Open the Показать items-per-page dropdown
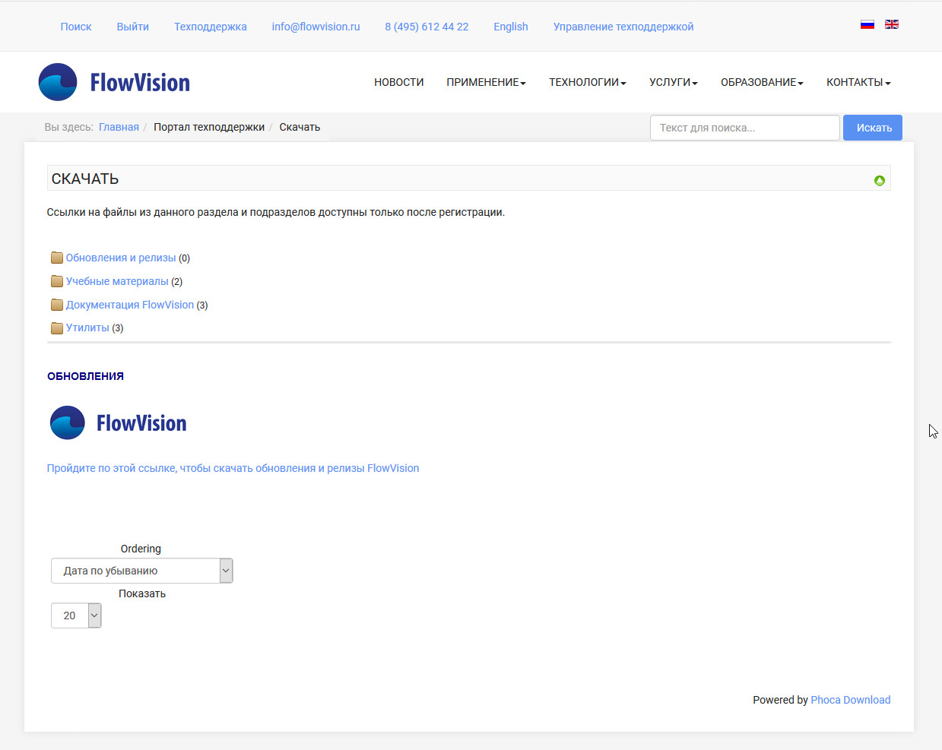942x750 pixels. [x=76, y=616]
